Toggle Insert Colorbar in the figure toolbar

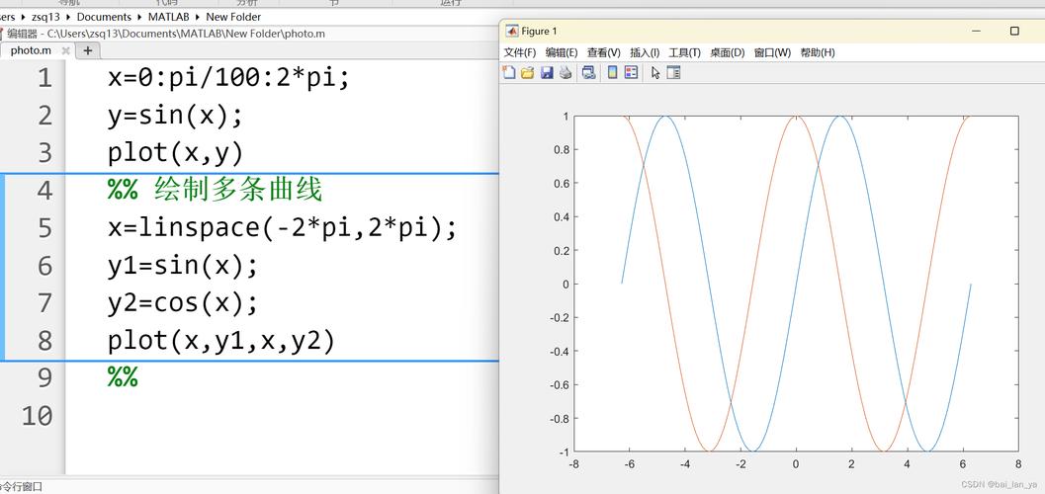612,73
